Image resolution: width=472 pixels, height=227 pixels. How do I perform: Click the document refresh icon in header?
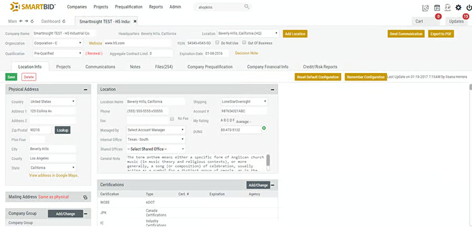(x=425, y=8)
